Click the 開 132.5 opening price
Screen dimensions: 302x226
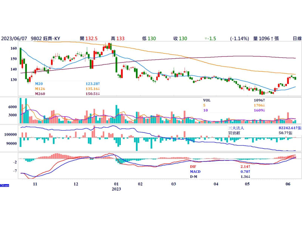(x=89, y=38)
